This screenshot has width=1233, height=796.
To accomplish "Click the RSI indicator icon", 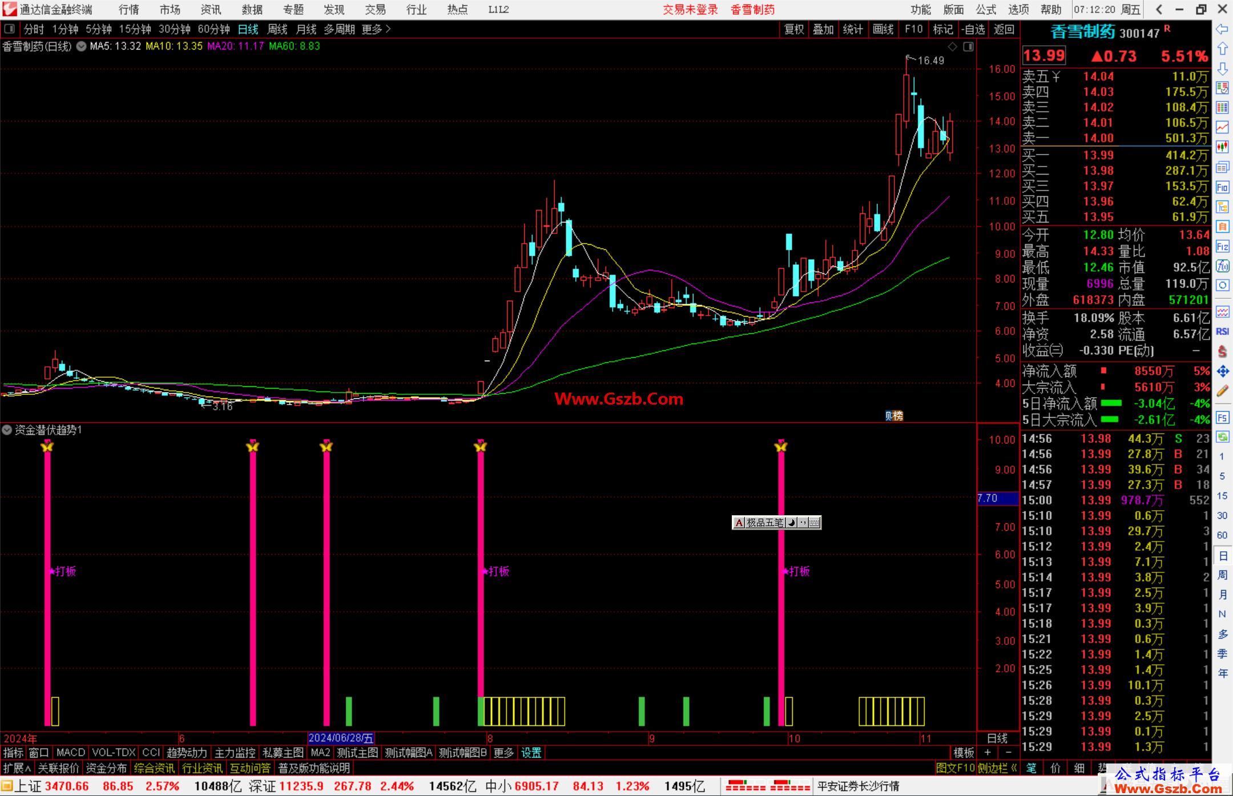I will (1222, 332).
